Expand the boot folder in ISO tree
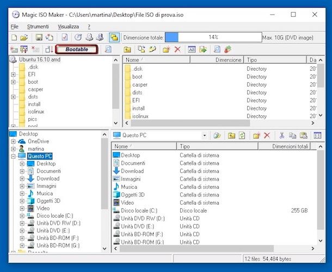332x272 pixels. tap(14, 82)
